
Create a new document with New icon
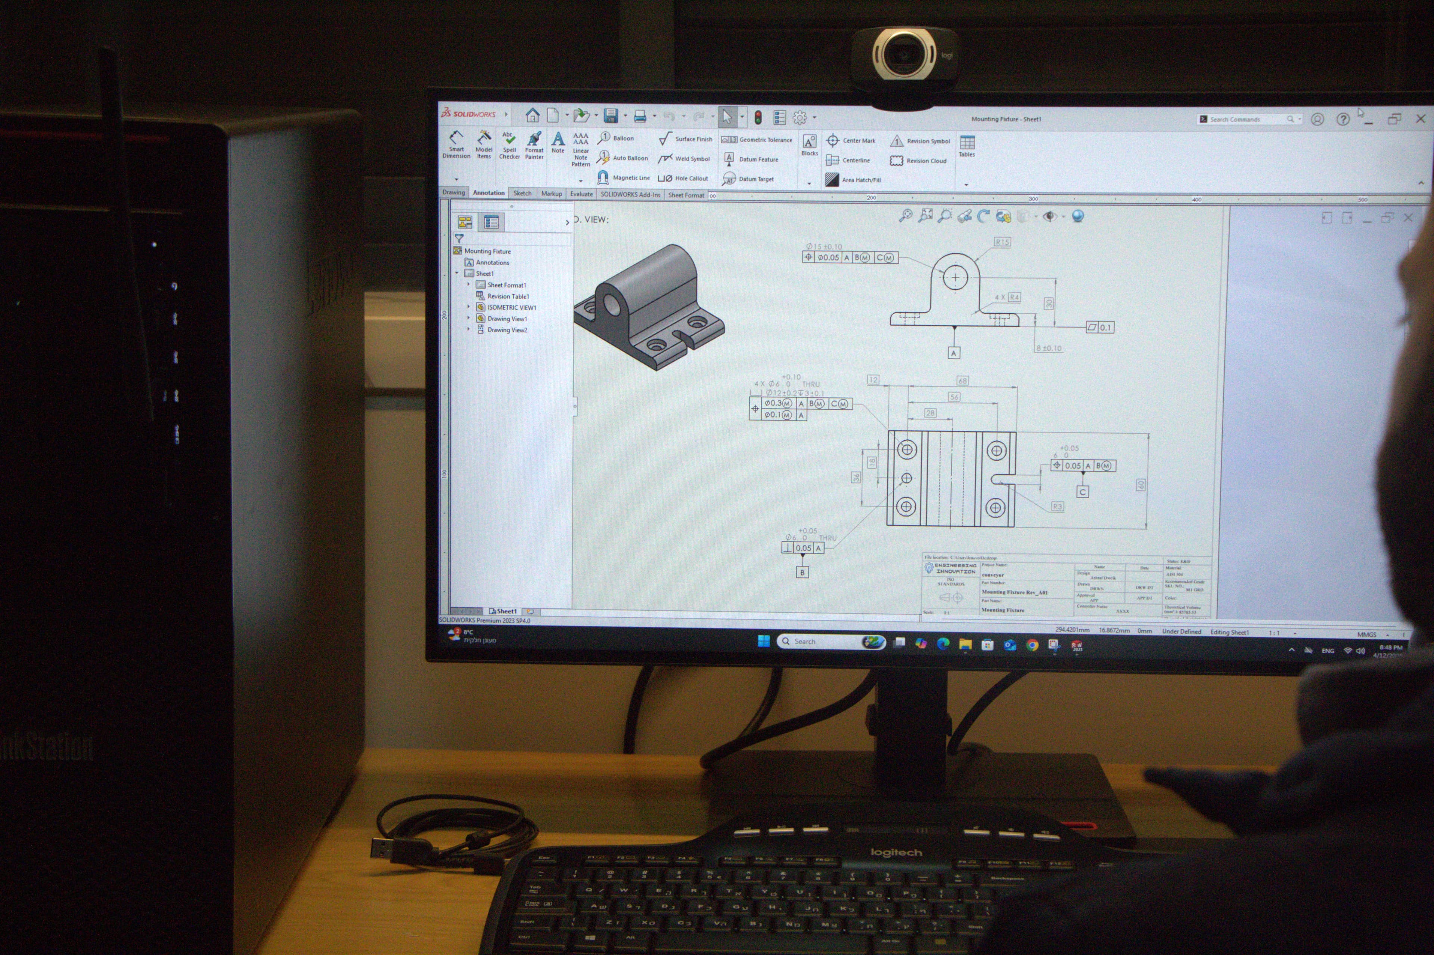pos(553,115)
